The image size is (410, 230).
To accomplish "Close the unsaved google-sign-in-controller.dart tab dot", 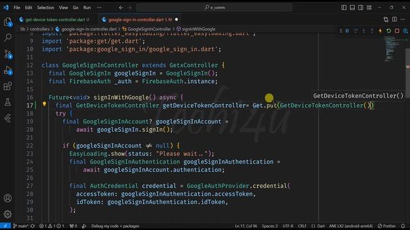I will click(177, 20).
